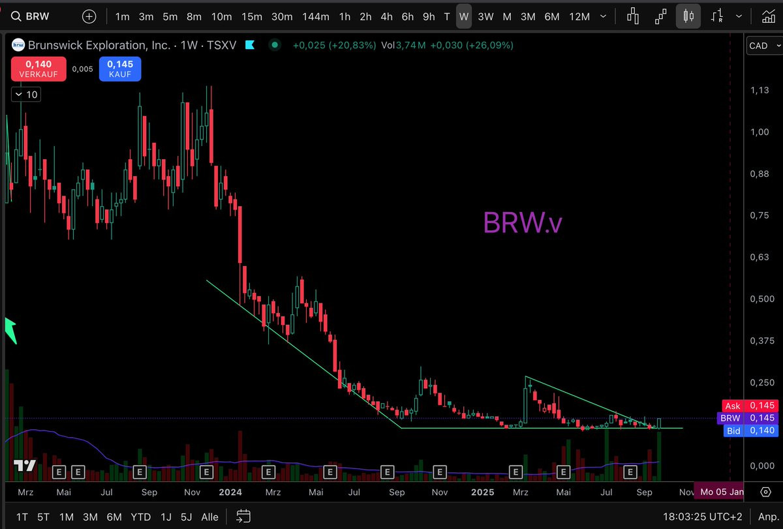Select the 1h interval
The height and width of the screenshot is (529, 783).
345,16
